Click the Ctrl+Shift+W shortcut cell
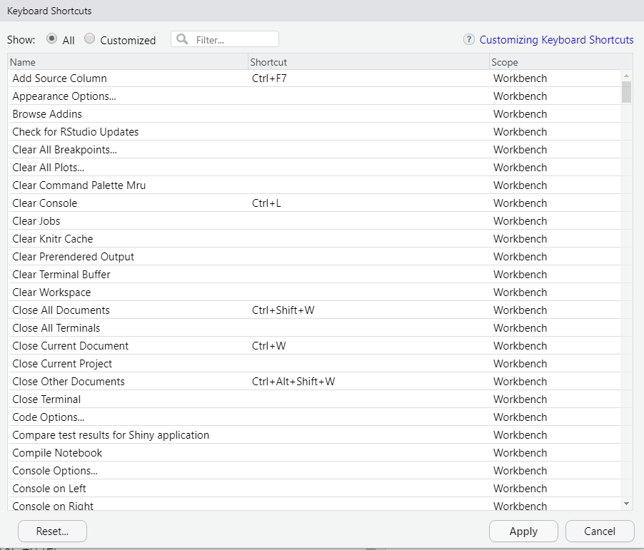644x550 pixels. point(369,310)
